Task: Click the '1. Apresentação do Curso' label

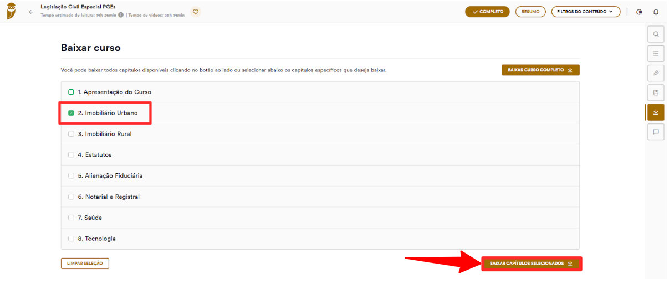Action: pos(114,92)
